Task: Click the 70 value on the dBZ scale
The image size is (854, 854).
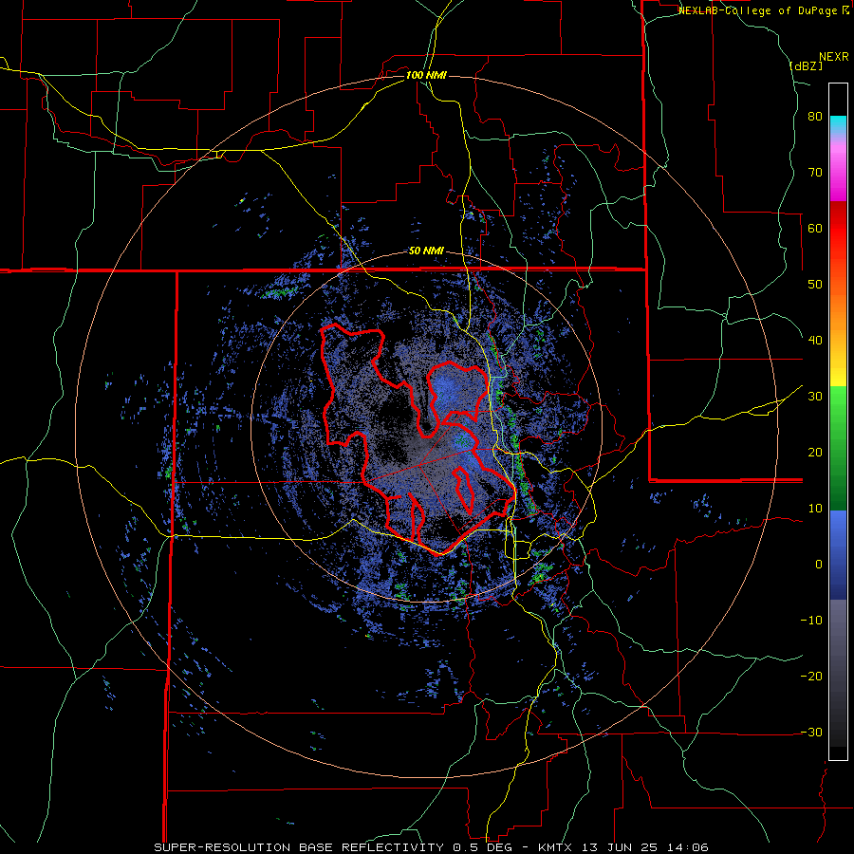Action: coord(815,173)
